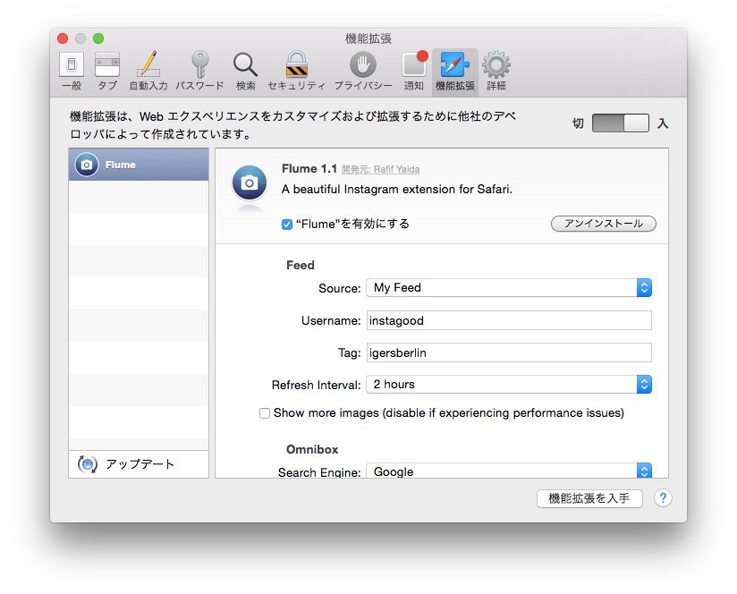Click the アンインストール uninstall button
This screenshot has width=737, height=594.
point(604,224)
